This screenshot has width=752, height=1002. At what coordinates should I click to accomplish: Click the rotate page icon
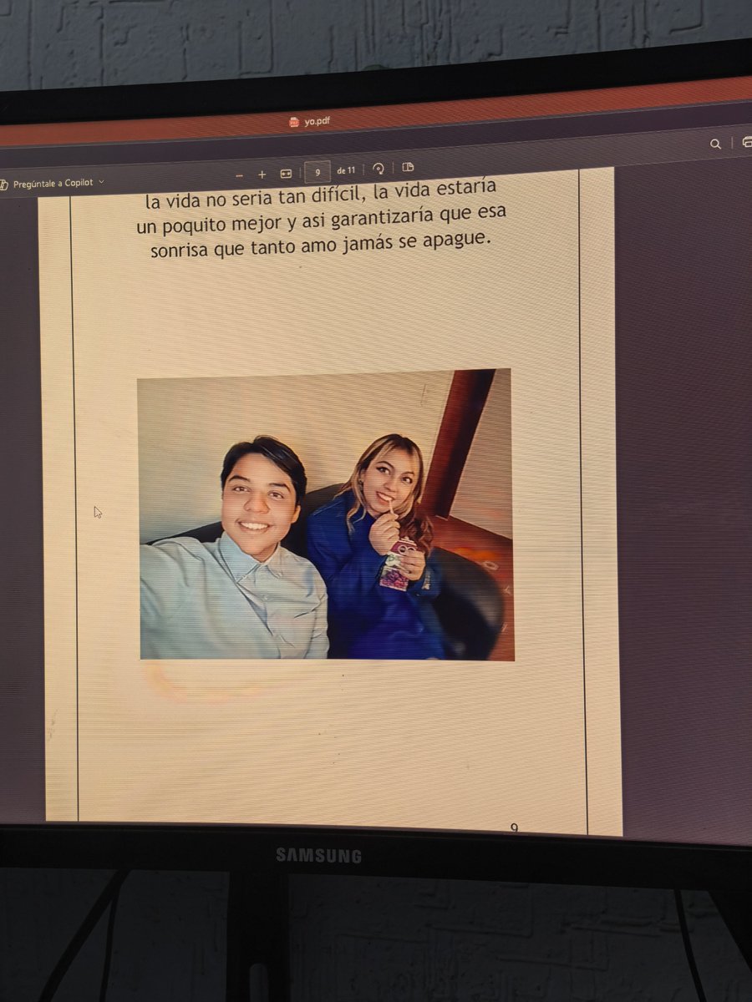tap(379, 168)
